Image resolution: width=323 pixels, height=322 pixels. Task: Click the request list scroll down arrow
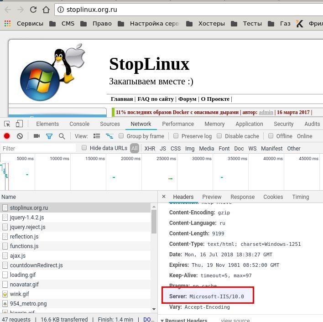pos(154,309)
